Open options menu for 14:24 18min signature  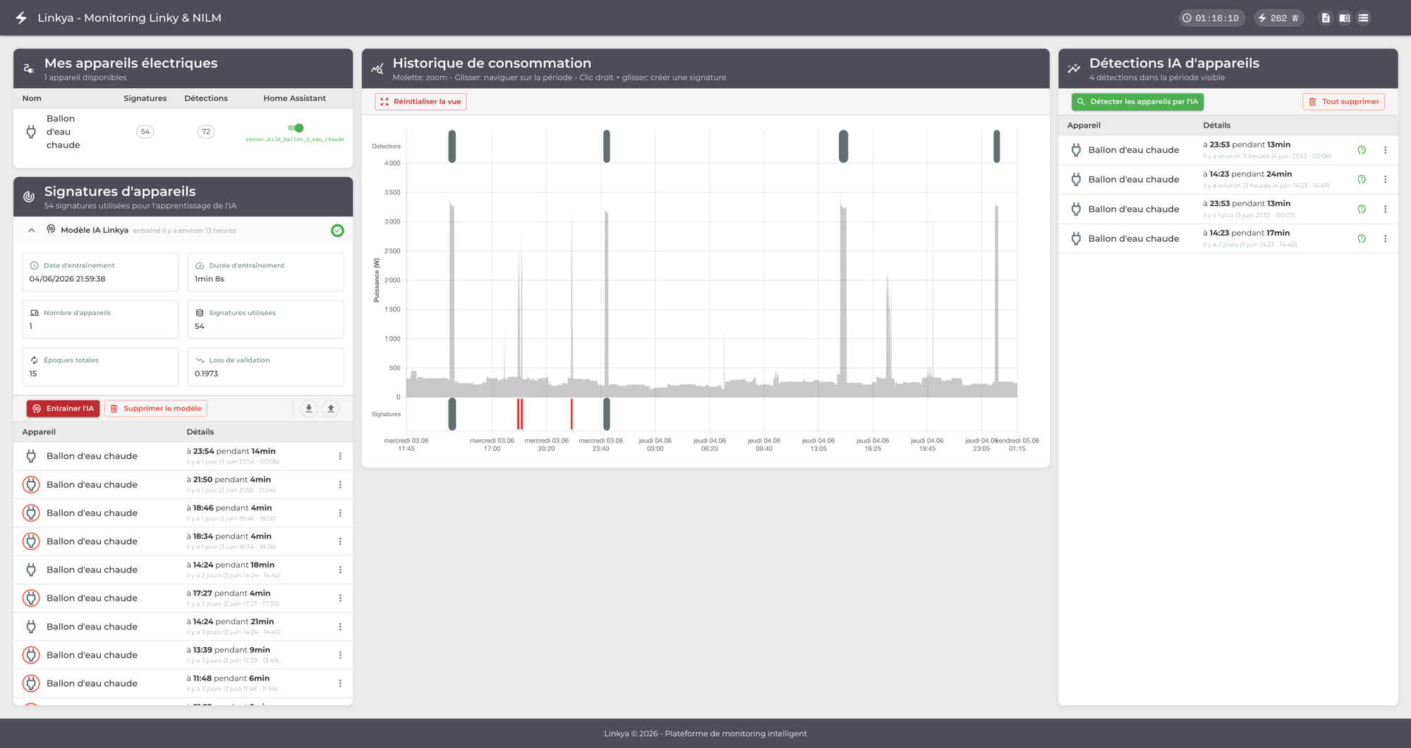(x=340, y=570)
